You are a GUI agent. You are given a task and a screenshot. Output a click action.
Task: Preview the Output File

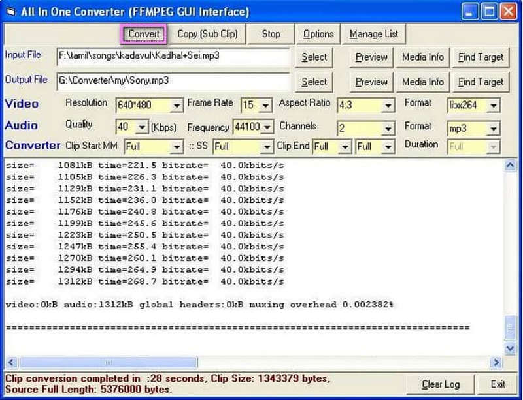pos(371,82)
